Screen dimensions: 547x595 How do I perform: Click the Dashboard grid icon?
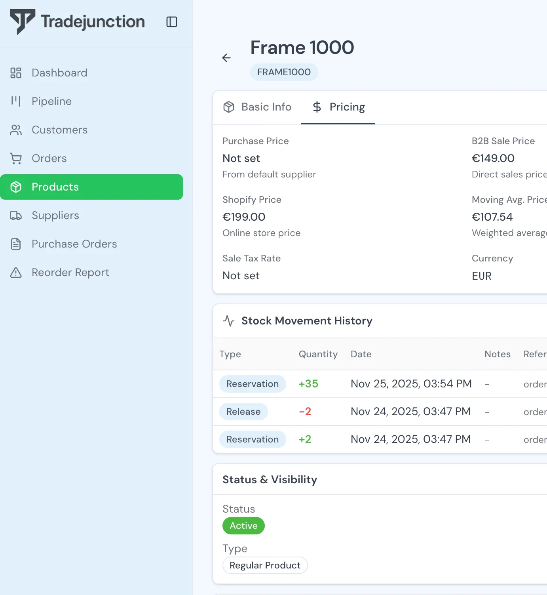[16, 73]
